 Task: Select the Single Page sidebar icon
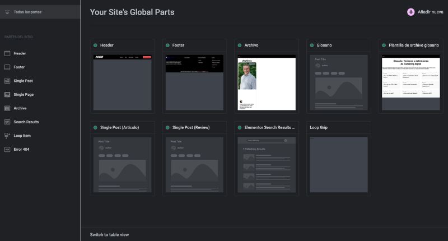(7, 95)
